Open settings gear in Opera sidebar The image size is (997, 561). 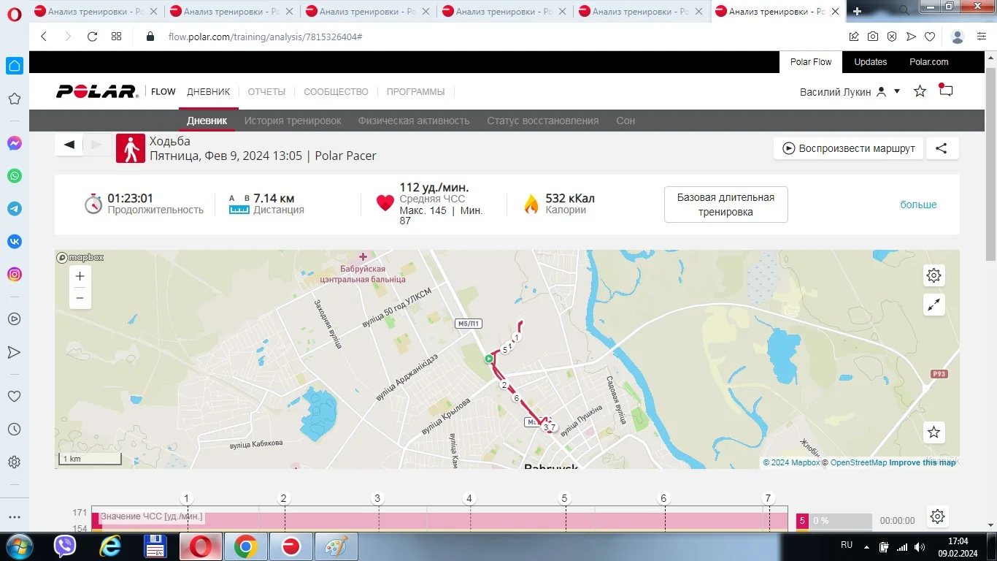pyautogui.click(x=15, y=462)
